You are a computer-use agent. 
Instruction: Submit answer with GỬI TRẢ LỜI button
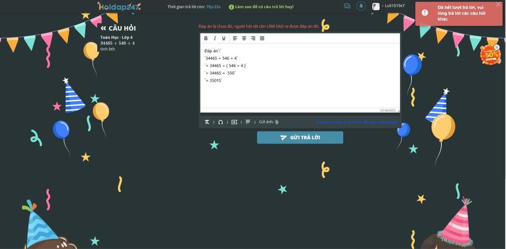(x=300, y=137)
